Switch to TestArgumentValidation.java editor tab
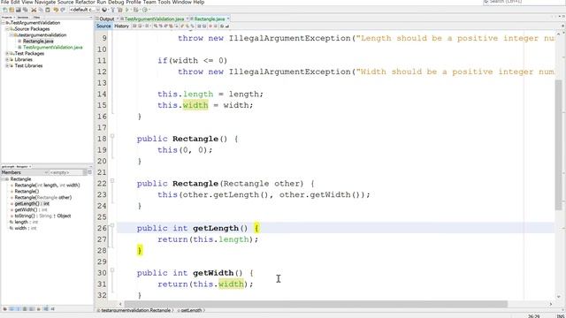The height and width of the screenshot is (318, 566). 154,19
